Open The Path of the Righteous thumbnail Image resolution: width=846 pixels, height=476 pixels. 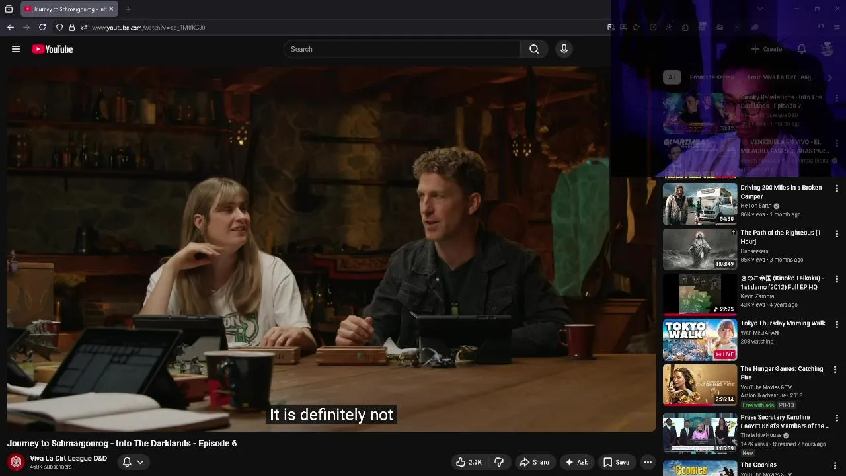click(700, 249)
